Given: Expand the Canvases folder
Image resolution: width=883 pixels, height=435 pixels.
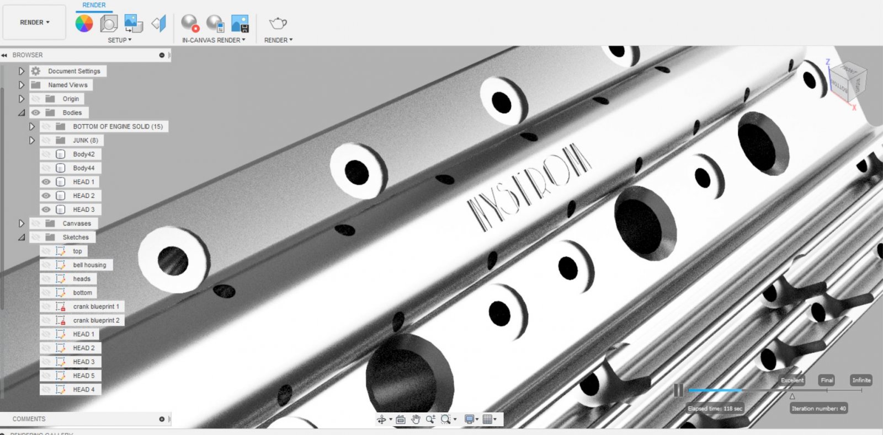Looking at the screenshot, I should click(21, 223).
